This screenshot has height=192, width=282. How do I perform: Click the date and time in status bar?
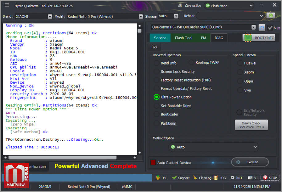(x=252, y=186)
